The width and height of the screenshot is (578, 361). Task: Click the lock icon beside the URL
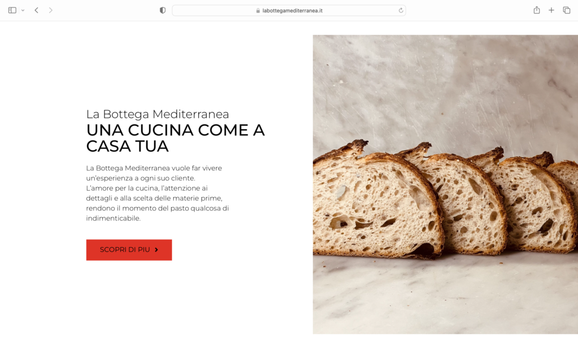258,11
